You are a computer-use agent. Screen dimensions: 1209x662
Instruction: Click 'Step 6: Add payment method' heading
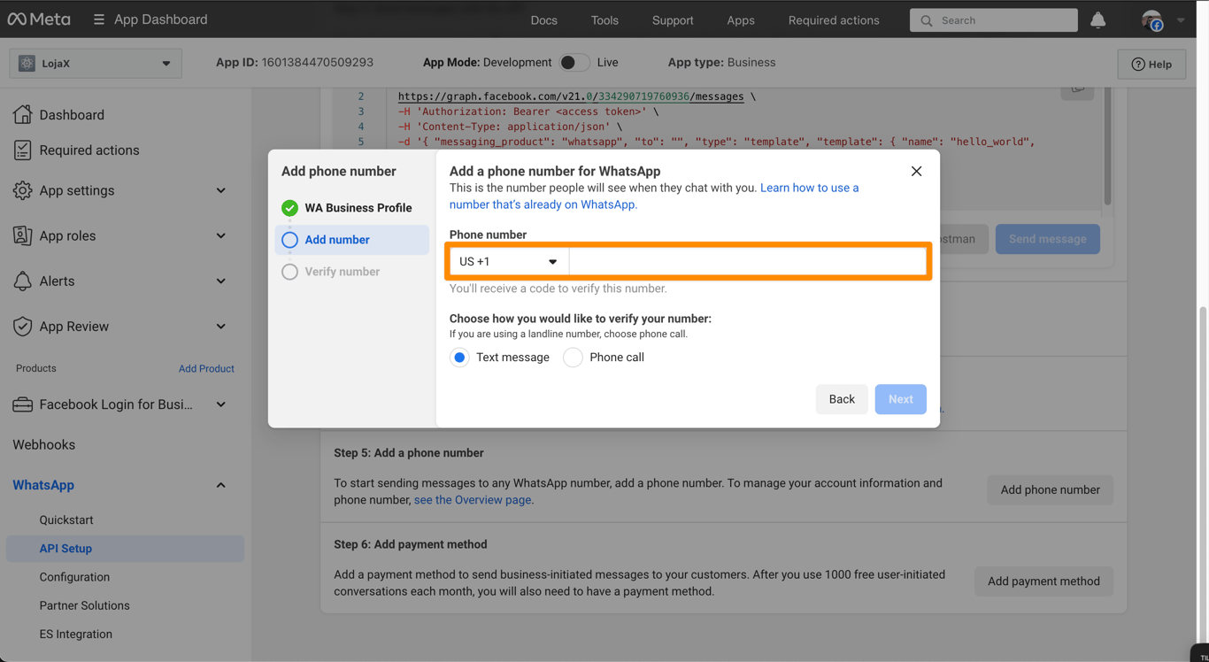pyautogui.click(x=411, y=544)
